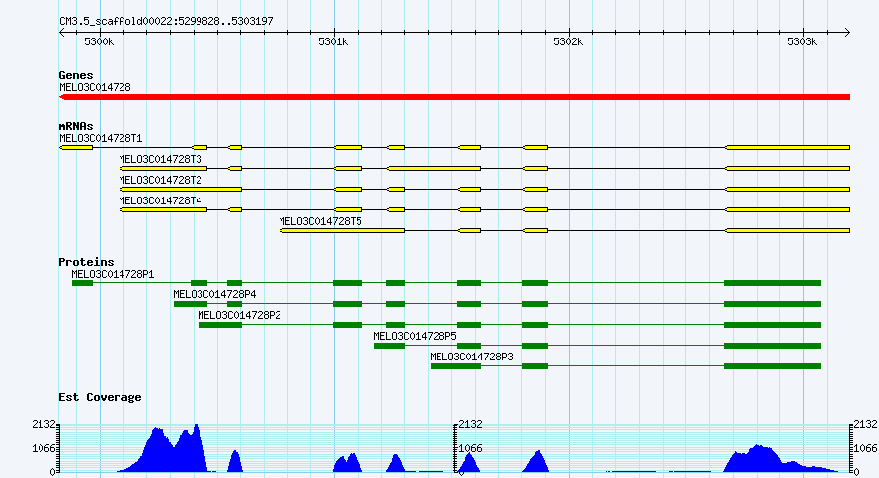The image size is (879, 478).
Task: Click the 1066 label on the right coverage axis
Action: tap(866, 448)
